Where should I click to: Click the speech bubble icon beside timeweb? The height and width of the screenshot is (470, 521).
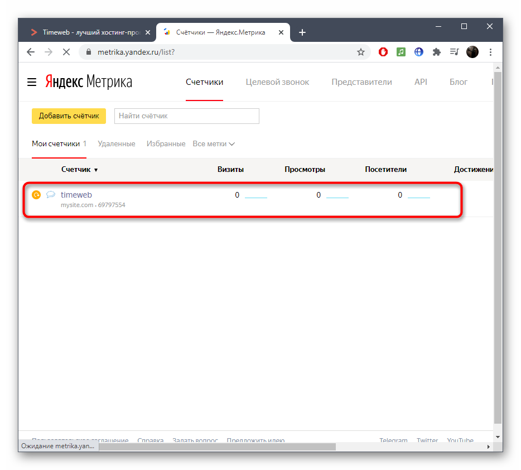click(x=51, y=195)
